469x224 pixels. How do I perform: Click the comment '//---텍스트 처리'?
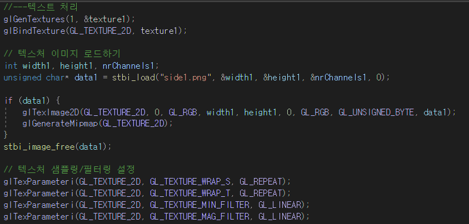pos(41,7)
